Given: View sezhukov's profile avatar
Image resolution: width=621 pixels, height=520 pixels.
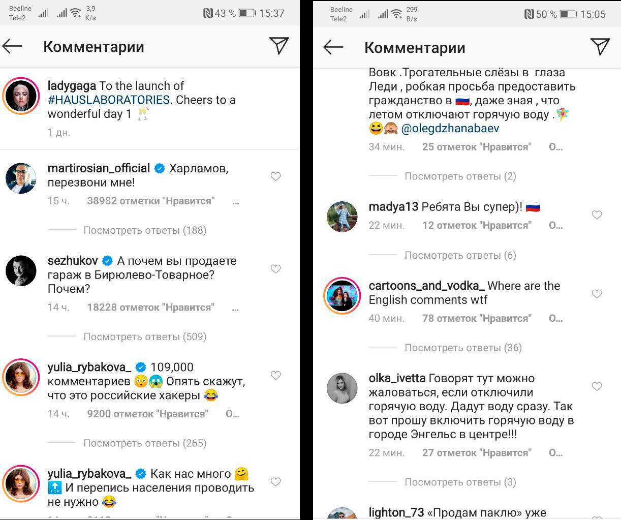Looking at the screenshot, I should [21, 271].
